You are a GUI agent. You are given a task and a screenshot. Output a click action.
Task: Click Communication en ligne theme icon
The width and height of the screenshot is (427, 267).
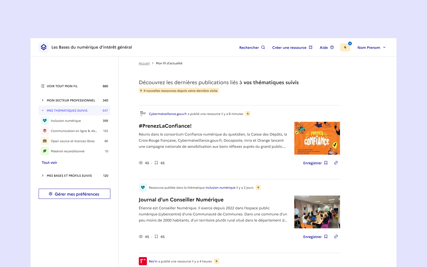point(45,131)
